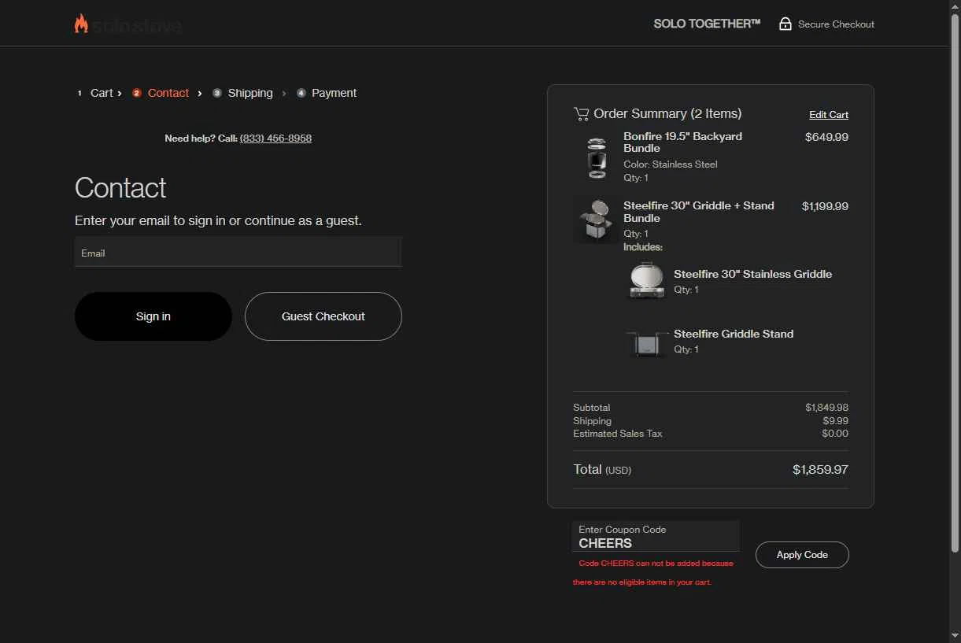The height and width of the screenshot is (643, 961).
Task: Click the Sign in button
Action: [x=153, y=316]
